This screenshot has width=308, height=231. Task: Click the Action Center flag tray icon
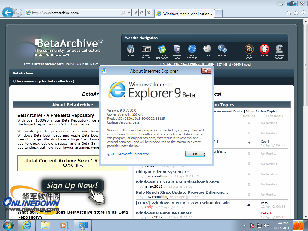pyautogui.click(x=252, y=226)
